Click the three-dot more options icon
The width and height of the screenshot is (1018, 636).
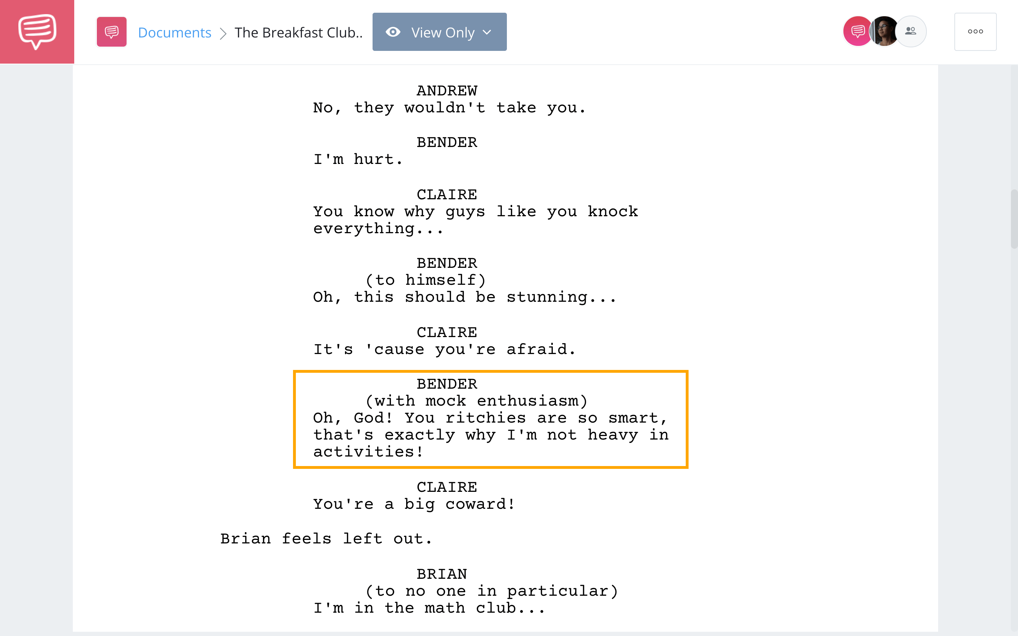[975, 31]
